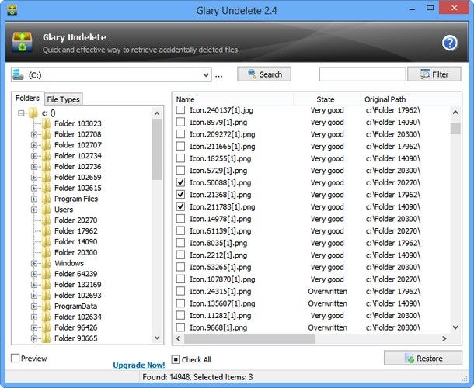Image resolution: width=474 pixels, height=388 pixels.
Task: Click the C: drive icon in drive selector
Action: (x=18, y=74)
